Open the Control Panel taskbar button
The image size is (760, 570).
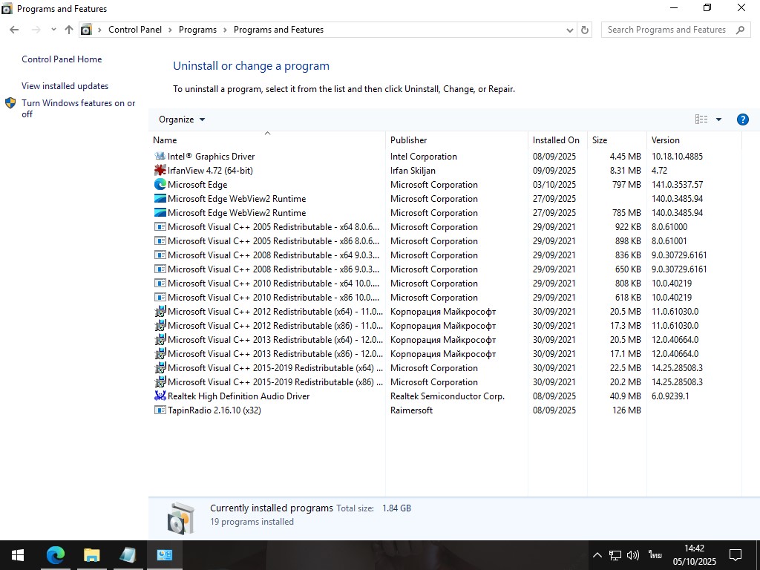pos(164,554)
